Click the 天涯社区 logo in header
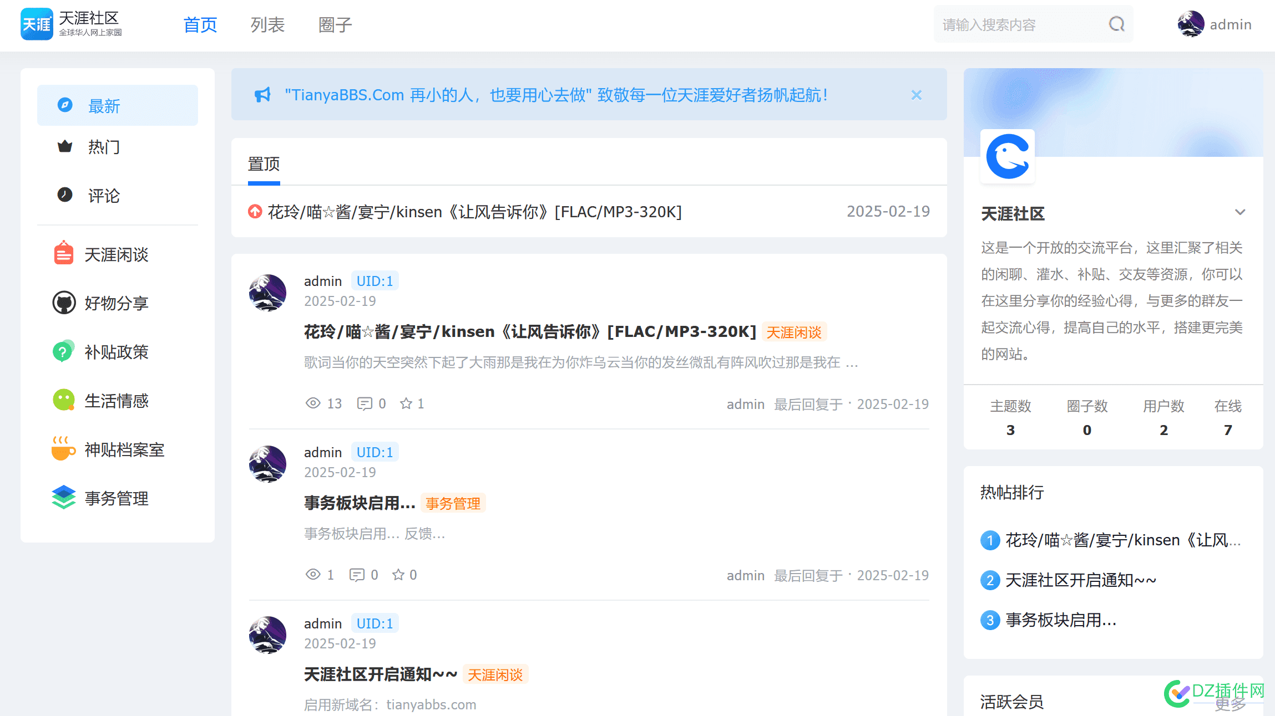Image resolution: width=1275 pixels, height=716 pixels. pos(71,24)
